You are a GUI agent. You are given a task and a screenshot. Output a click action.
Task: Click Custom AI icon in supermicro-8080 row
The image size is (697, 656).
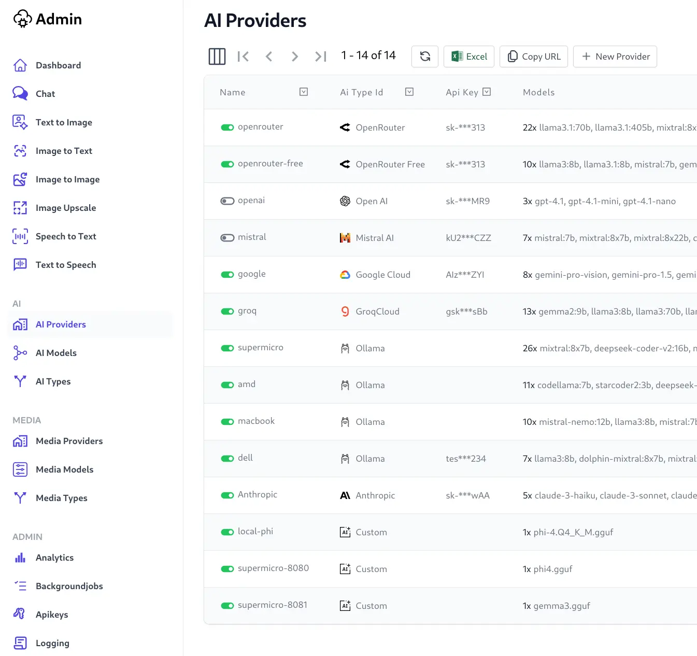(x=345, y=569)
